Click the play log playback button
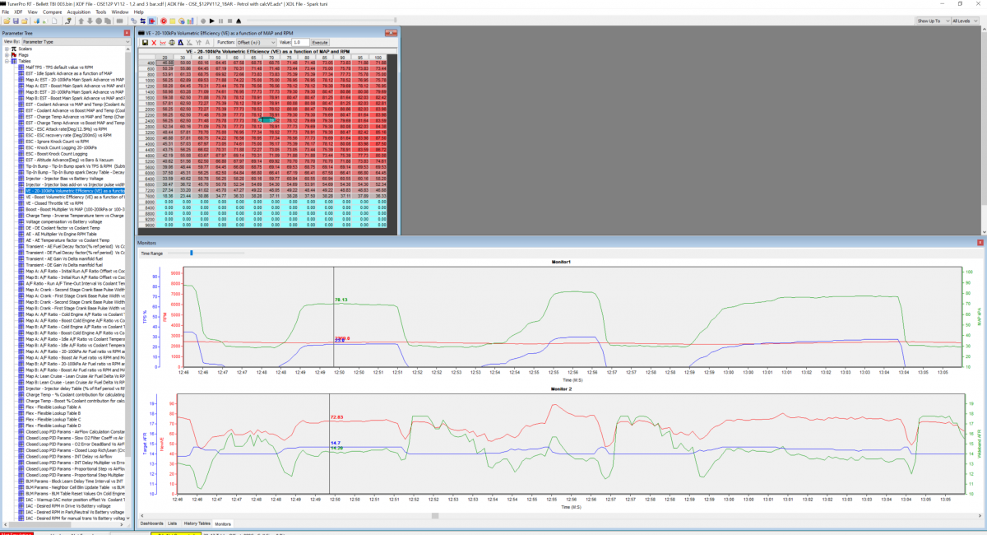987x535 pixels. point(211,21)
